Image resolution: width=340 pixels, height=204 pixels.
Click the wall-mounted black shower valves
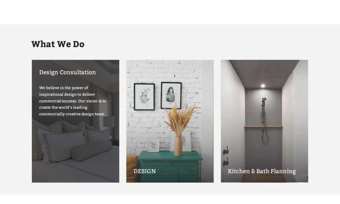226,156
